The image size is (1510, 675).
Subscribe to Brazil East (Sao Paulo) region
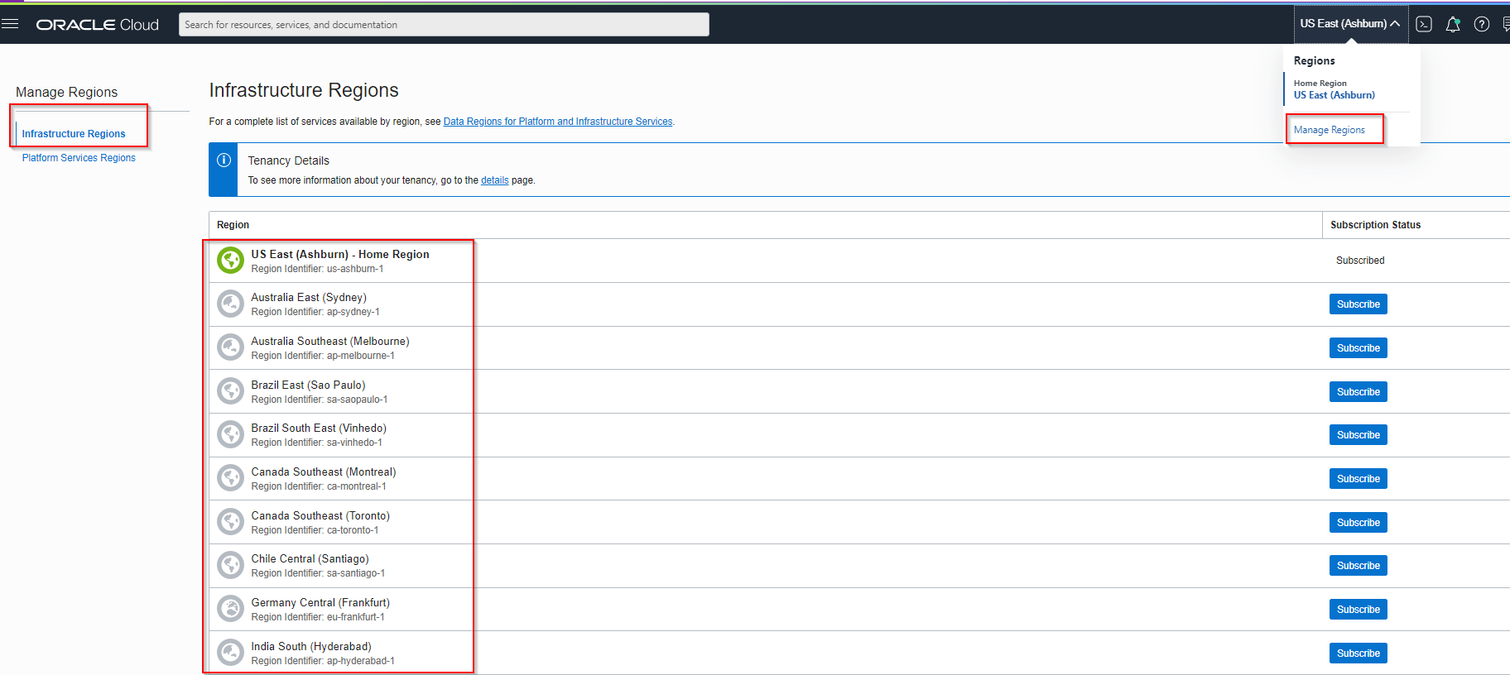coord(1358,392)
